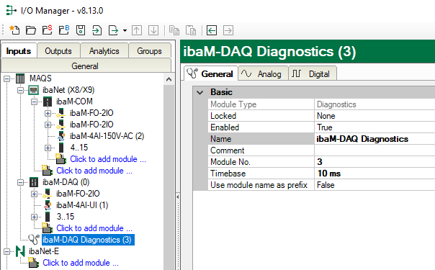Click the folder icon with blue B

64,30
